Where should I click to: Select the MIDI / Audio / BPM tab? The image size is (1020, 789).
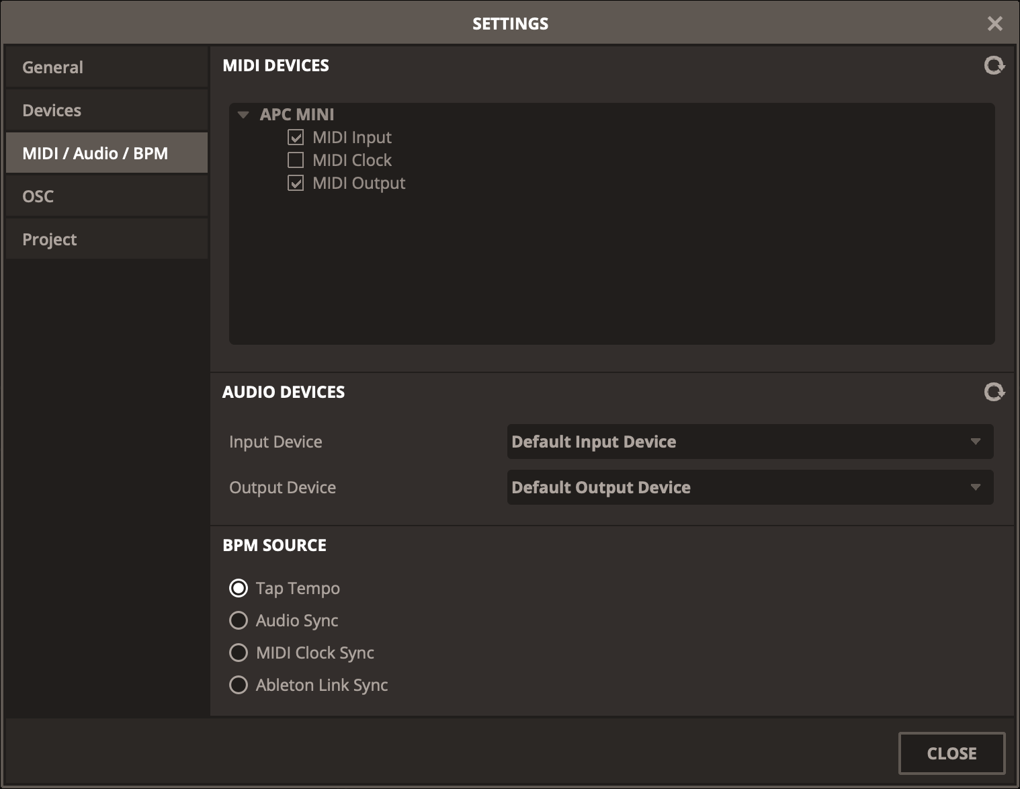click(106, 153)
